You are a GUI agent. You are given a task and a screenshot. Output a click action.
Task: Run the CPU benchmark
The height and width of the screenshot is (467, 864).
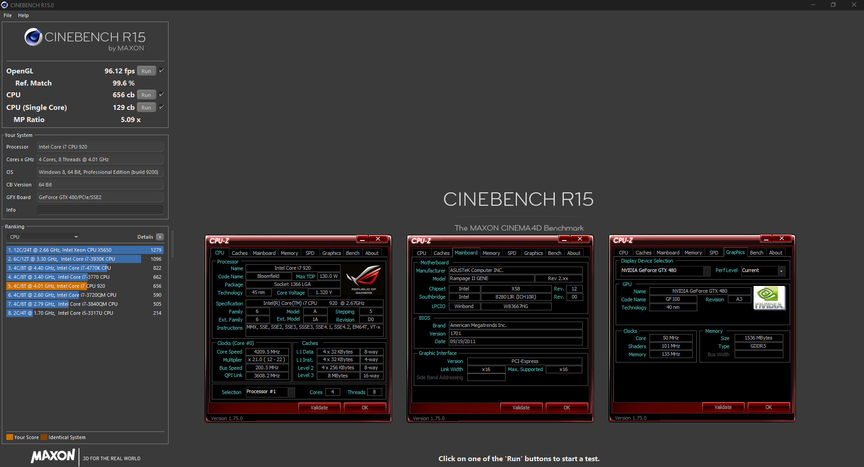pyautogui.click(x=146, y=95)
